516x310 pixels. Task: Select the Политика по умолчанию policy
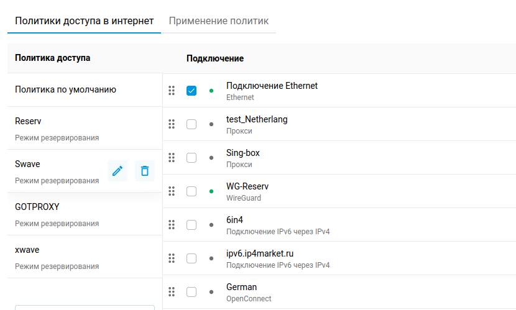[x=85, y=89]
